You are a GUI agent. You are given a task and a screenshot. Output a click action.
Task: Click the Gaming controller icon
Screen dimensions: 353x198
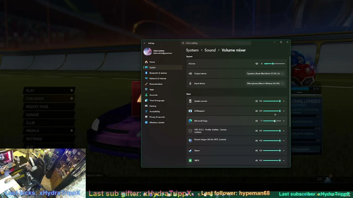tap(146, 106)
